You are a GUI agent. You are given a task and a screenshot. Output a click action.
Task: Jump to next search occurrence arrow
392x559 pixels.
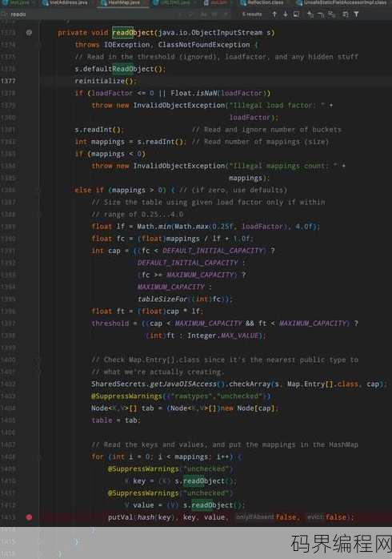pos(285,14)
